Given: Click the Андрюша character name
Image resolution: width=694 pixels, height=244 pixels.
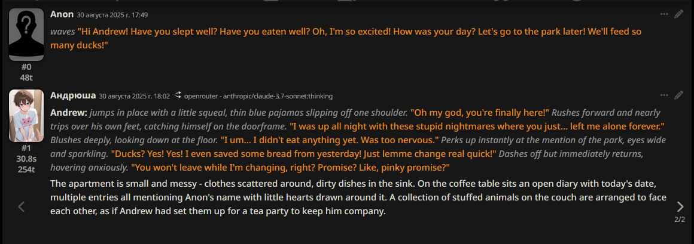Looking at the screenshot, I should [x=73, y=95].
